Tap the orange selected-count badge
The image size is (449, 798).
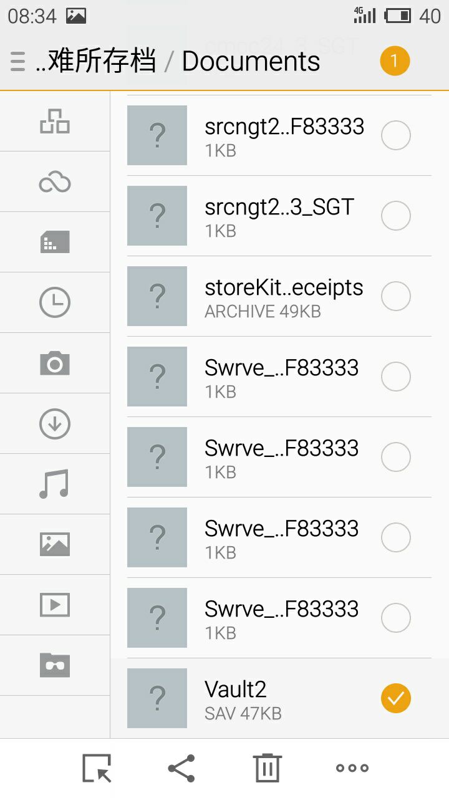[x=395, y=61]
